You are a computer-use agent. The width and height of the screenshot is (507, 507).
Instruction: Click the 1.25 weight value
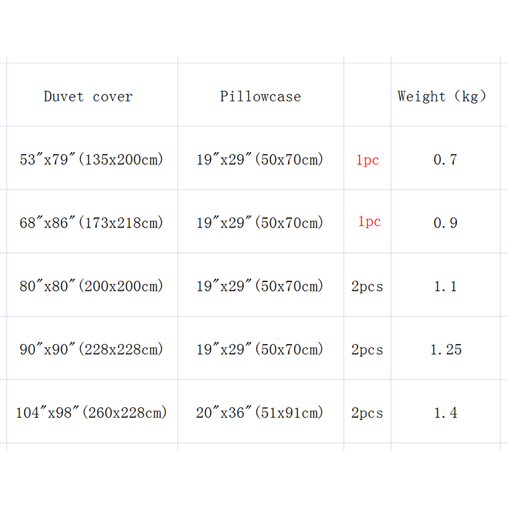tap(446, 350)
